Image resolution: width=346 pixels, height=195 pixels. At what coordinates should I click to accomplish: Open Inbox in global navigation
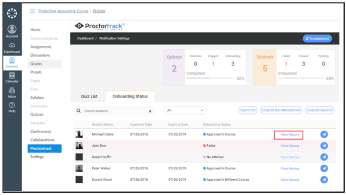[12, 93]
